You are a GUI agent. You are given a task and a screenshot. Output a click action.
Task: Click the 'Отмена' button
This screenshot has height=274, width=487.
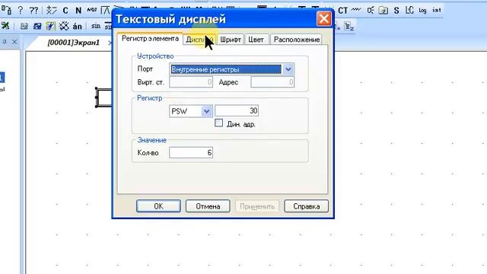[x=208, y=206]
